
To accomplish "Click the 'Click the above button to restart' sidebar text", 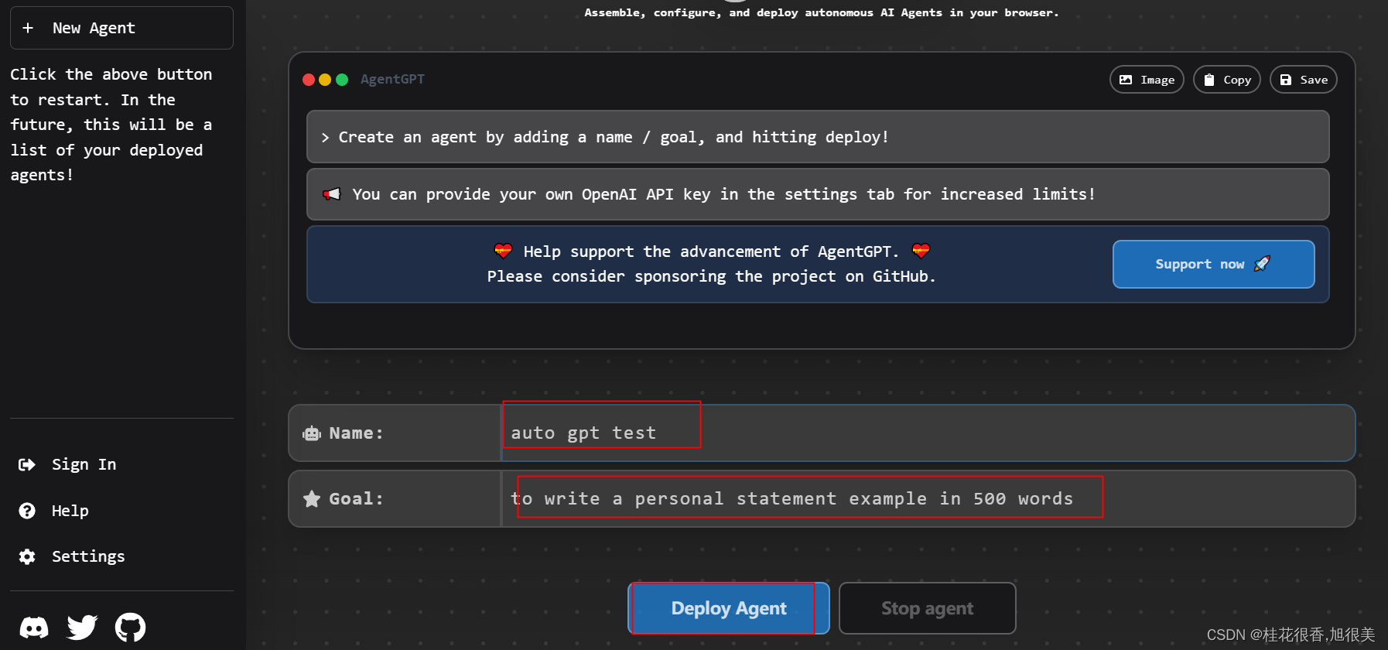I will coord(111,125).
